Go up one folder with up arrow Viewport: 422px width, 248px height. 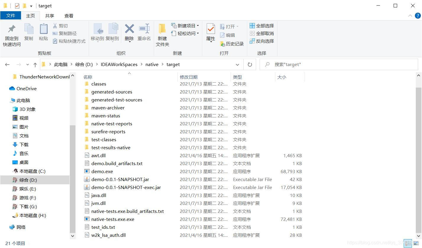pos(35,65)
